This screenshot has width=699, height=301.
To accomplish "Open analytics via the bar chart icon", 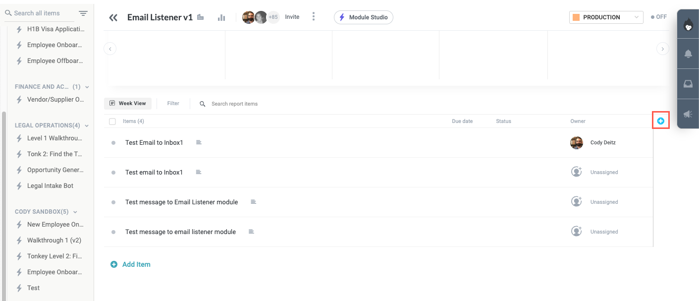I will pyautogui.click(x=221, y=17).
